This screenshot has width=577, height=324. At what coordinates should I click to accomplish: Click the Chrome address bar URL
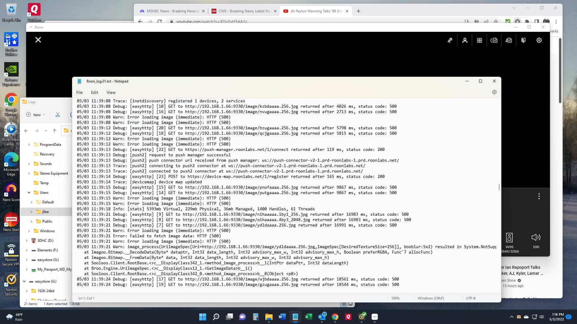tap(212, 22)
